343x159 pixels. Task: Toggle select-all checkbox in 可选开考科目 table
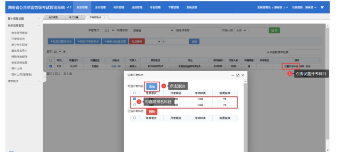tap(134, 93)
